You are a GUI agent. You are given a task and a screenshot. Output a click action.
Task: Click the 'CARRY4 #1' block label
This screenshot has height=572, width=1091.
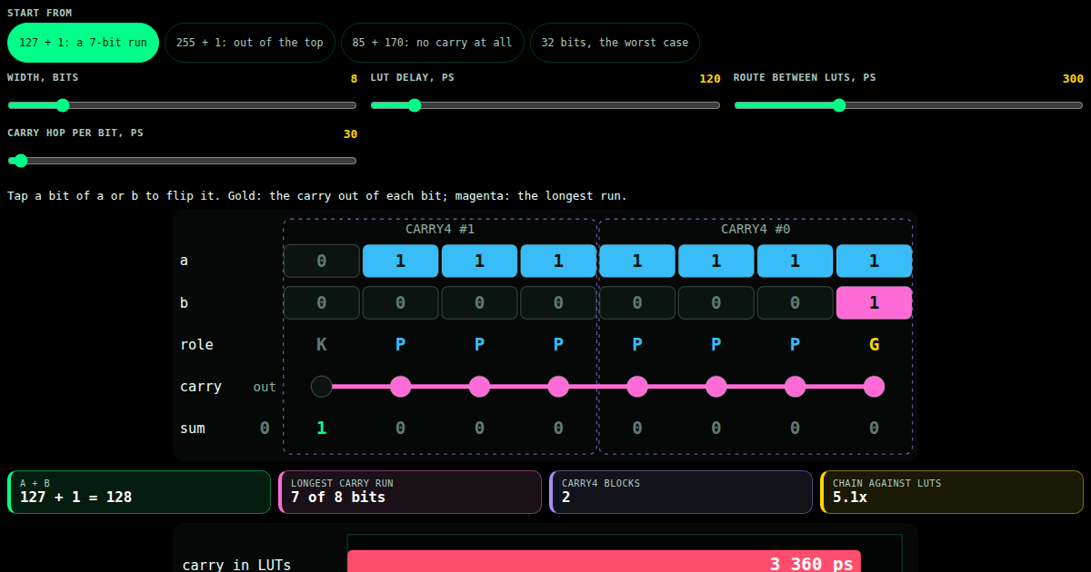click(440, 229)
